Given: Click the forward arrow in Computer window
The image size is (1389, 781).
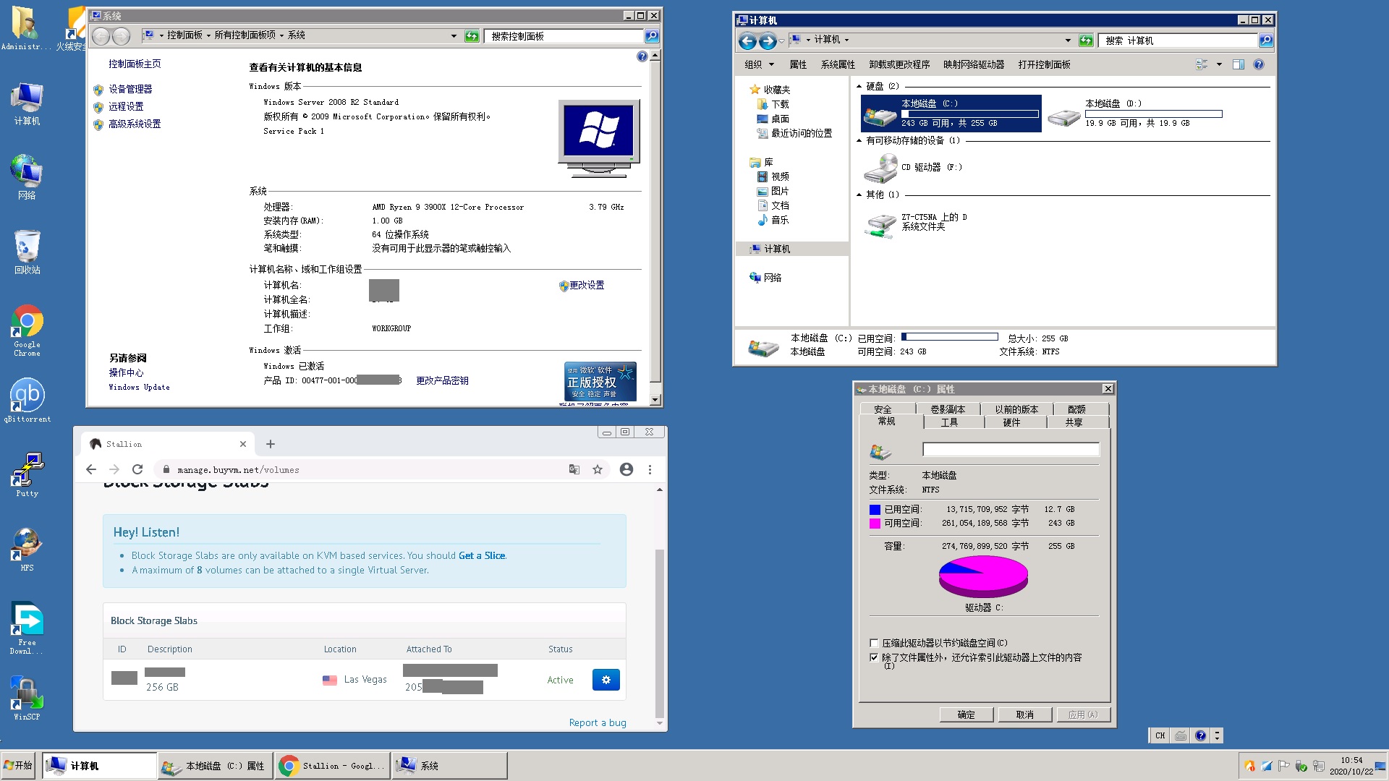Looking at the screenshot, I should click(768, 40).
